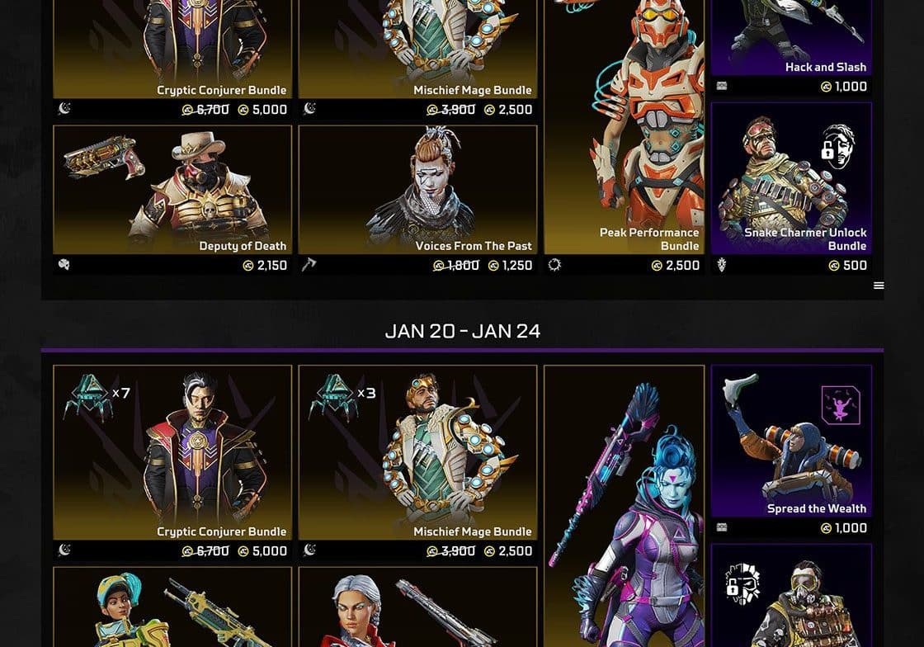924x647 pixels.
Task: Select the Spread the Wealth tile
Action: pos(791,441)
